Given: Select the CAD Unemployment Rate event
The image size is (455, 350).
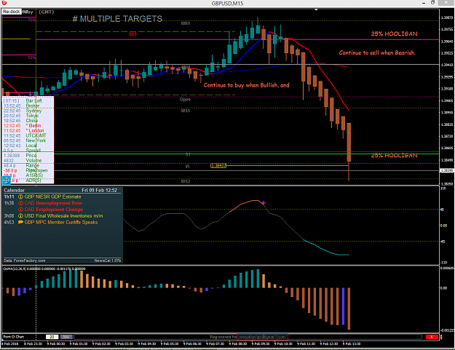Looking at the screenshot, I should 53,203.
